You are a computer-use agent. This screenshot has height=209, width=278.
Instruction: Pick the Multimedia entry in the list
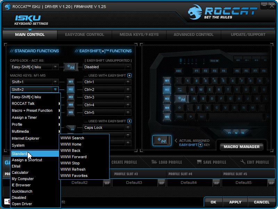pyautogui.click(x=35, y=132)
